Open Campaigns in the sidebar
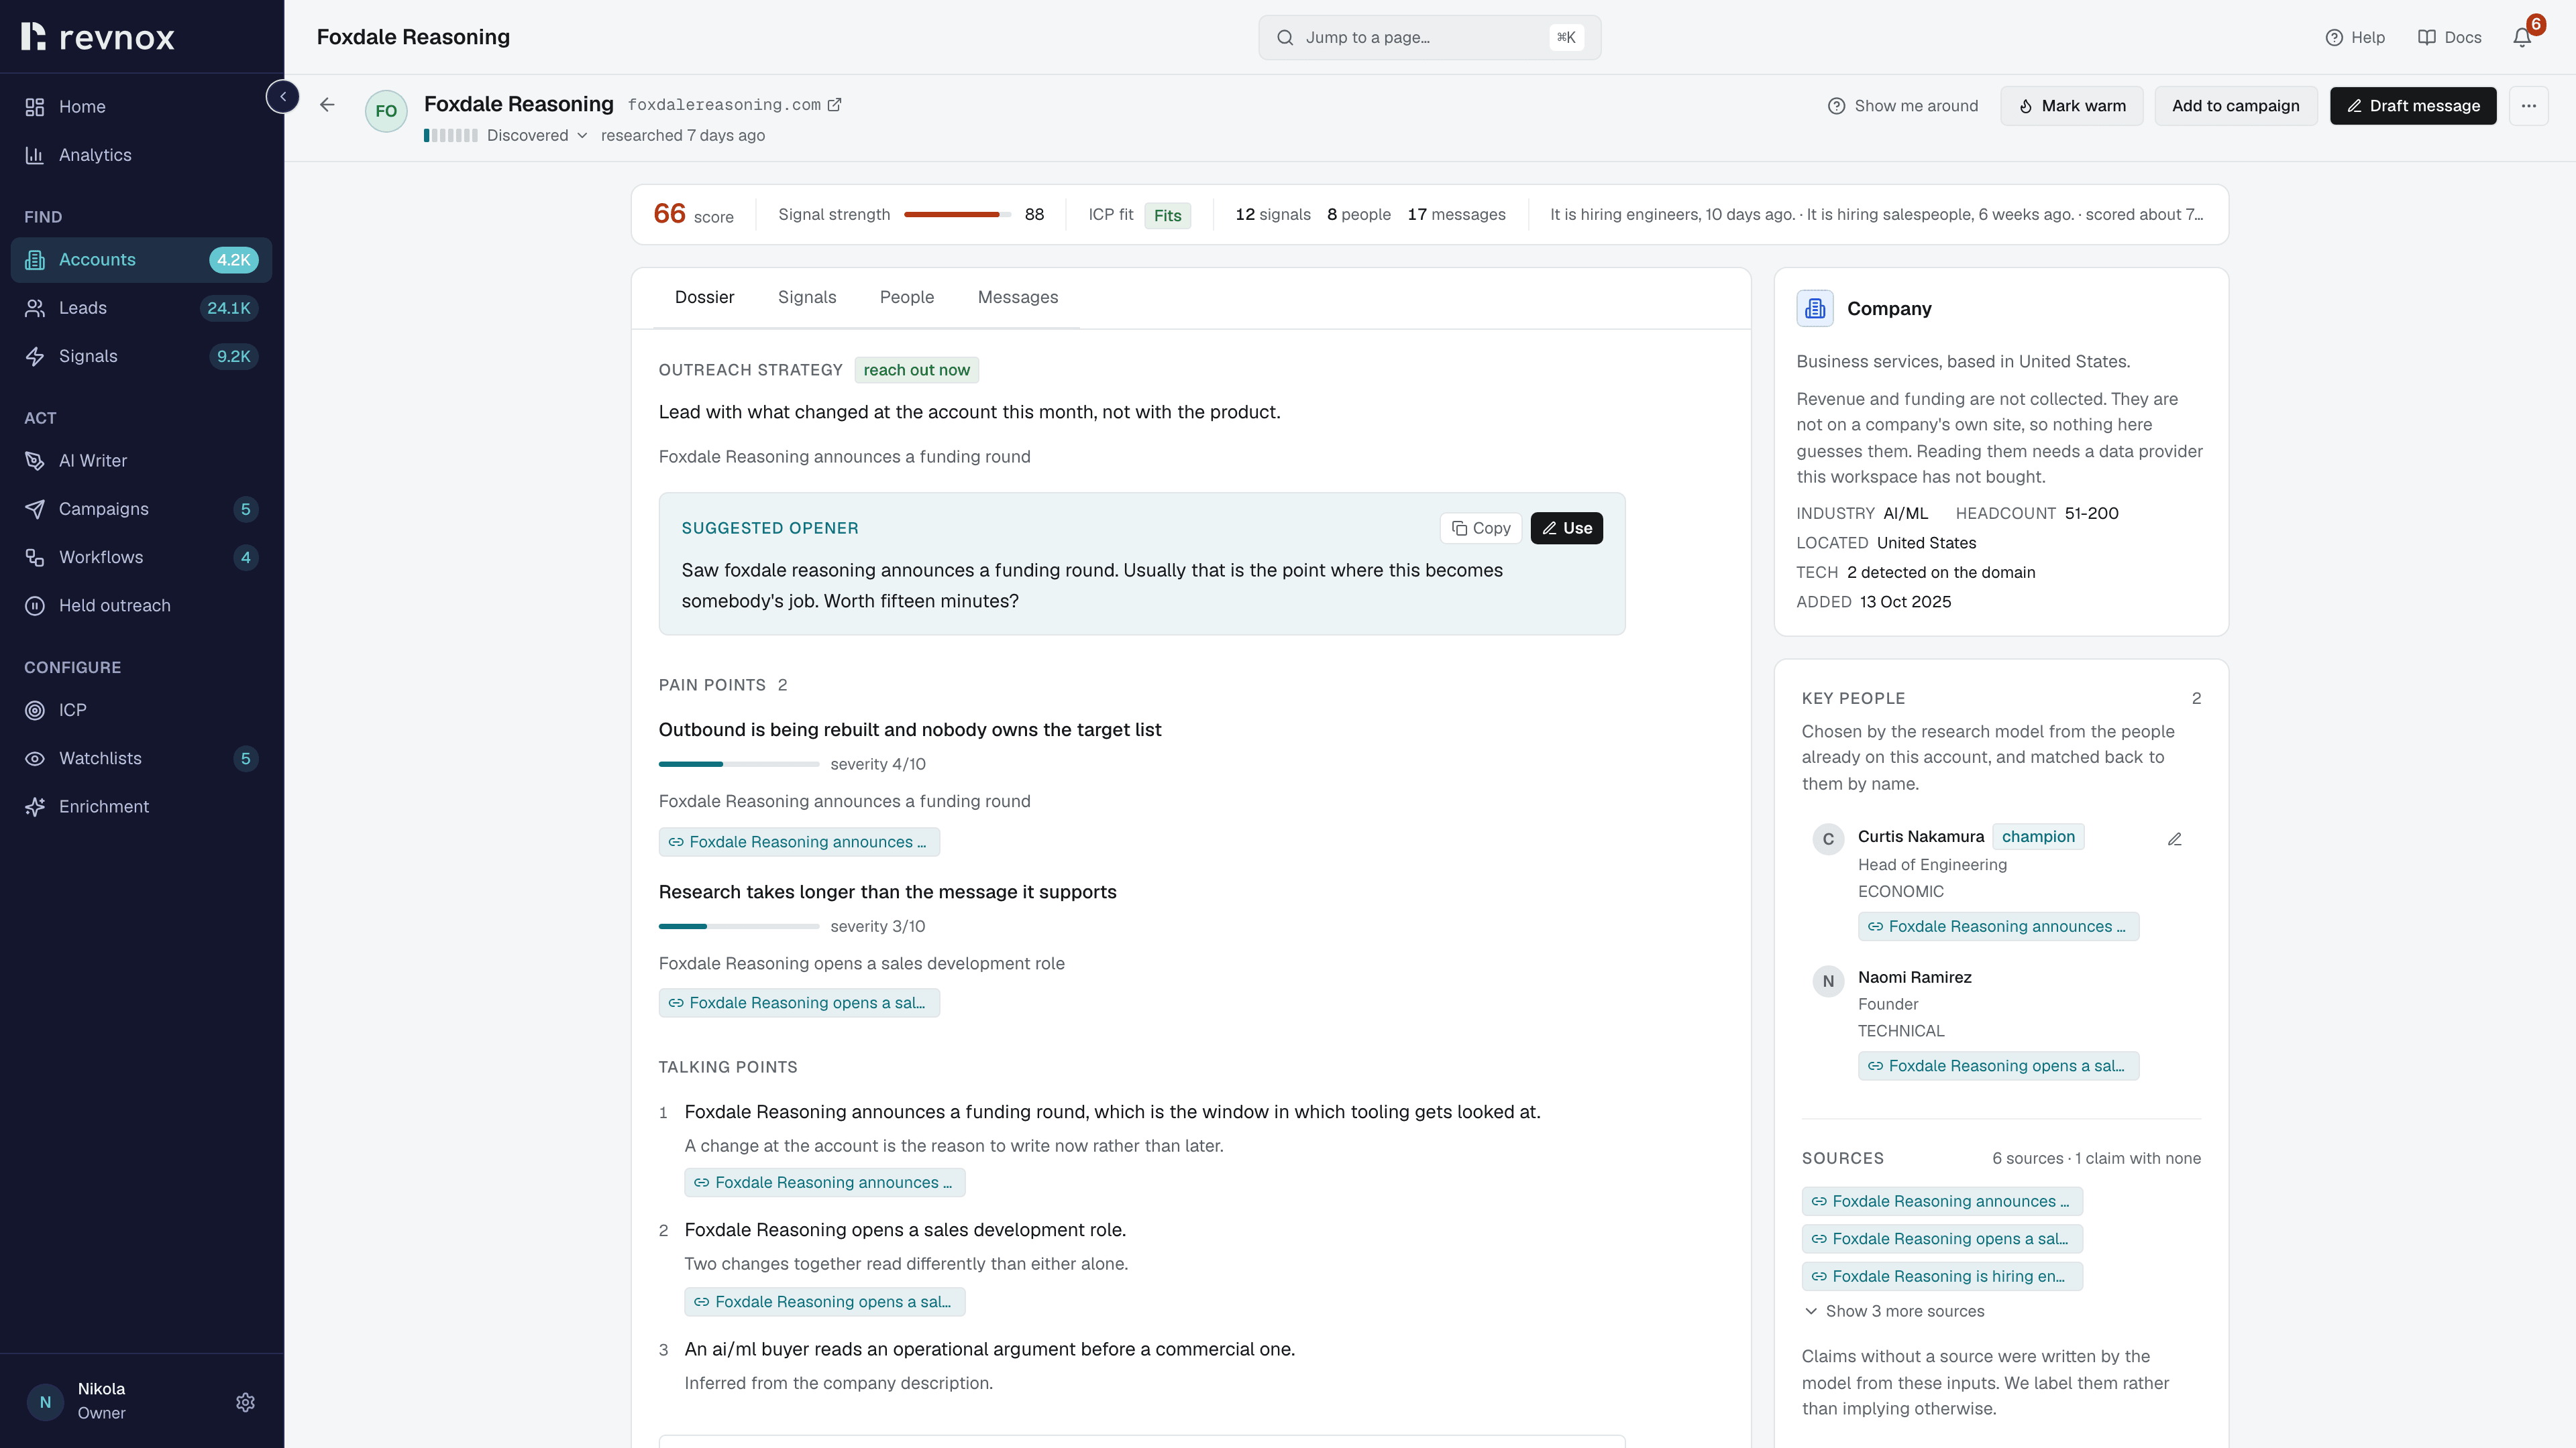This screenshot has width=2576, height=1448. click(x=141, y=509)
